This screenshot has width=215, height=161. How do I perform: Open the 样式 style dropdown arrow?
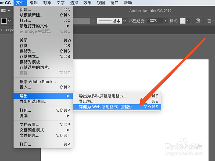tap(188, 21)
